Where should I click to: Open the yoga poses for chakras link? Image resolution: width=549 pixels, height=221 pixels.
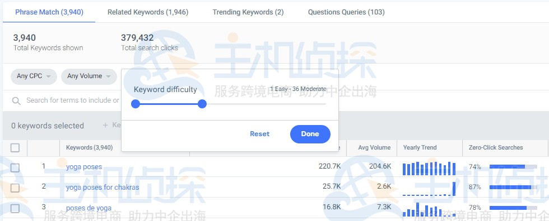(103, 187)
